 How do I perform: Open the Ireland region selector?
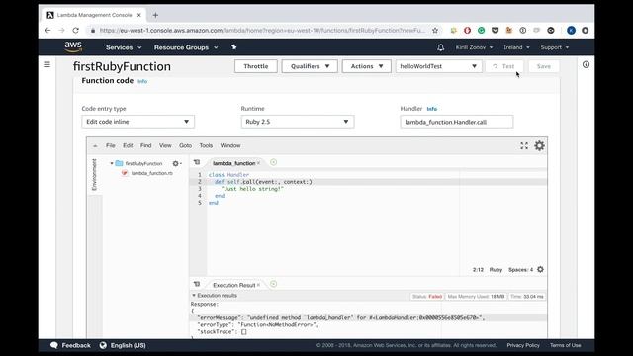[x=516, y=47]
